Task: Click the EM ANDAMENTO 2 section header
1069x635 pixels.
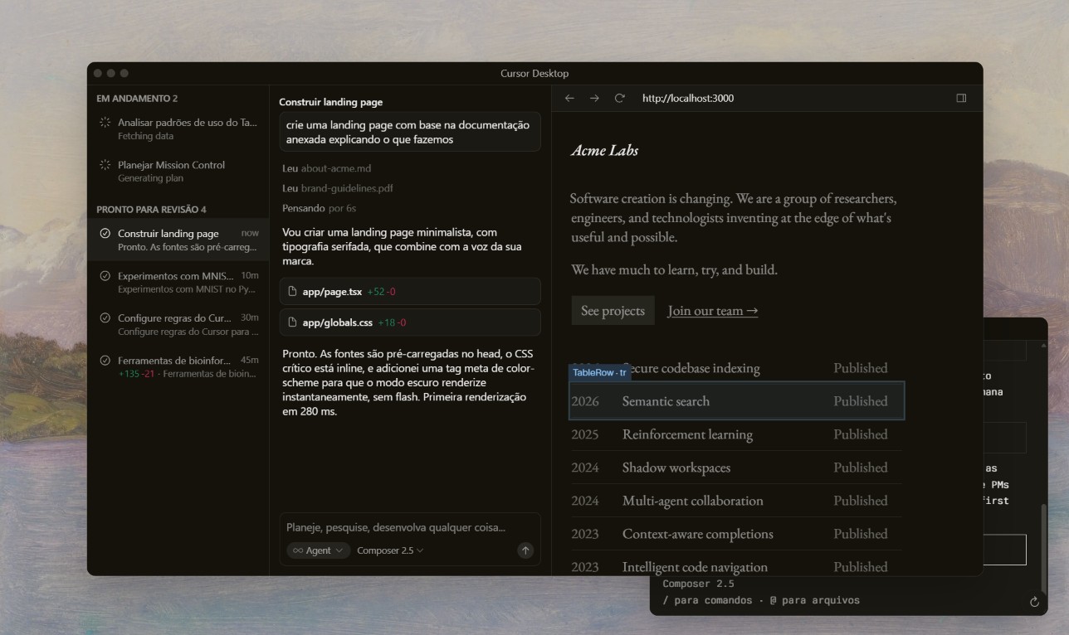Action: (137, 99)
